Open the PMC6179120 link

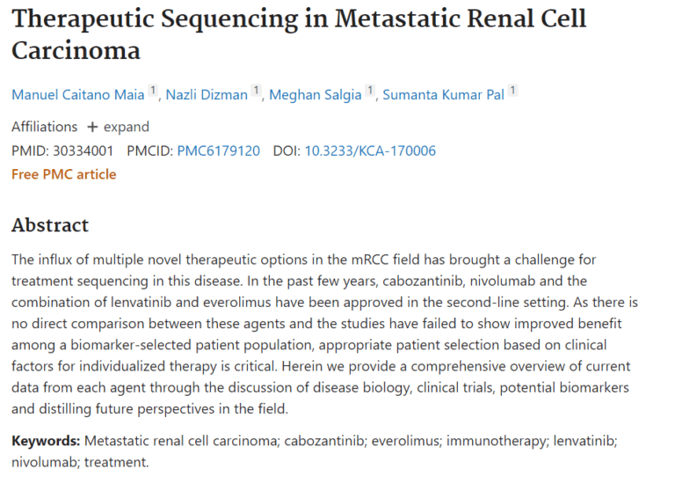tap(218, 150)
